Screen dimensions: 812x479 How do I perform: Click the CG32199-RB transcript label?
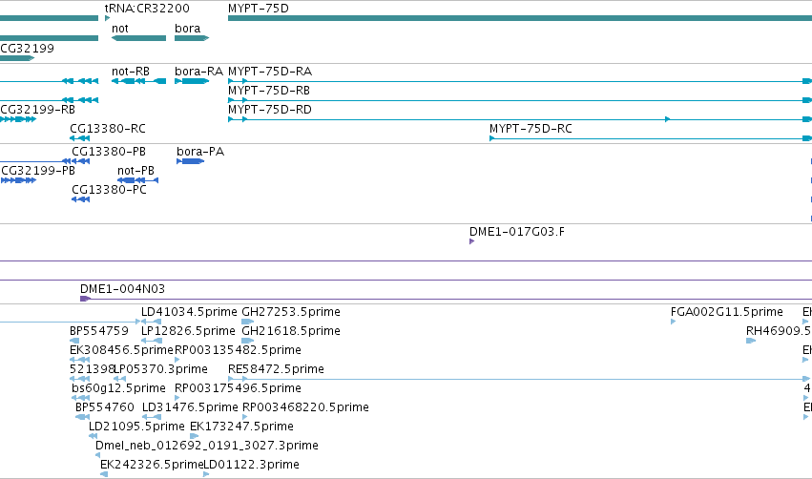tap(38, 110)
